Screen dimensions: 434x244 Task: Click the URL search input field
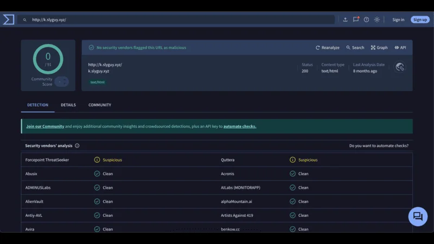179,20
